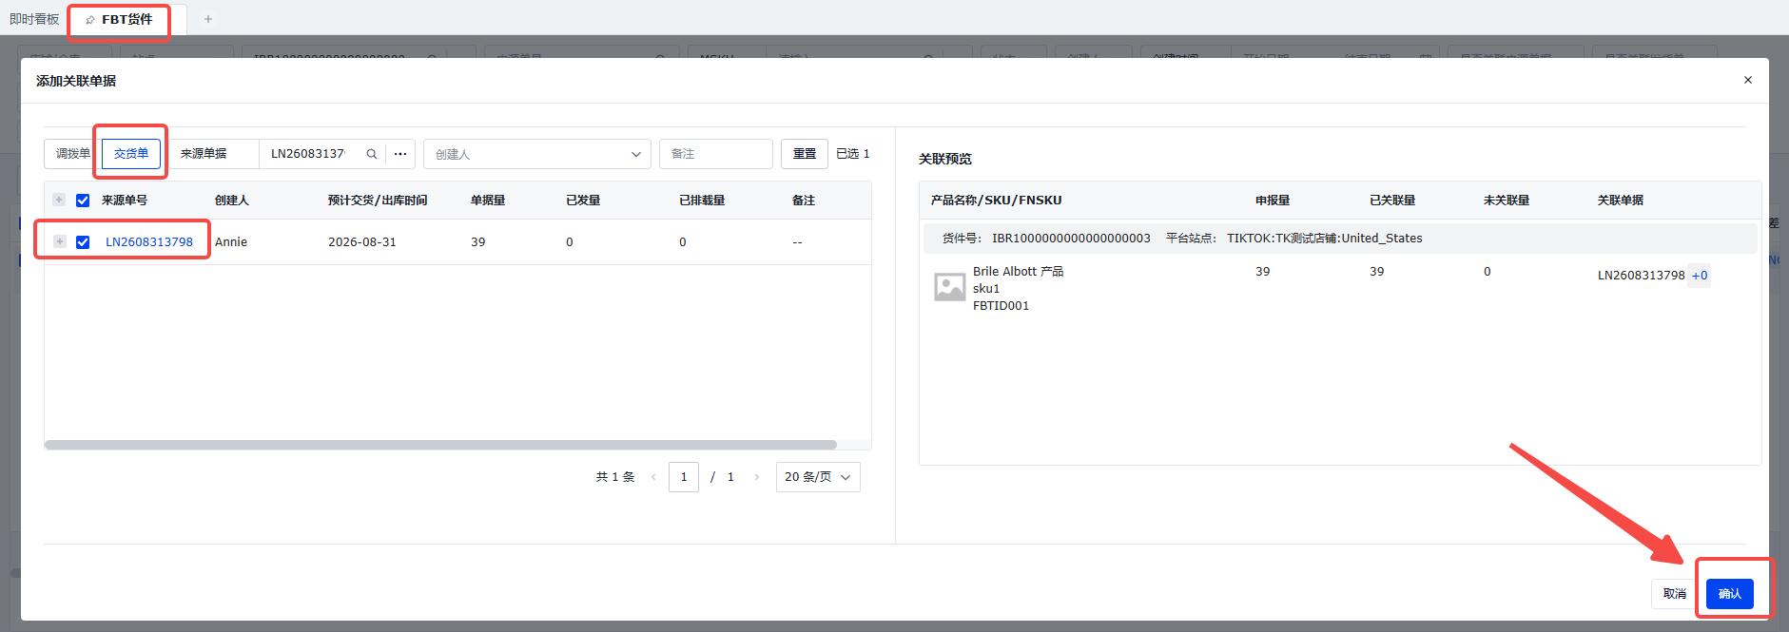Click the Brile Albott 产品 product name
The height and width of the screenshot is (632, 1789).
pyautogui.click(x=1018, y=272)
